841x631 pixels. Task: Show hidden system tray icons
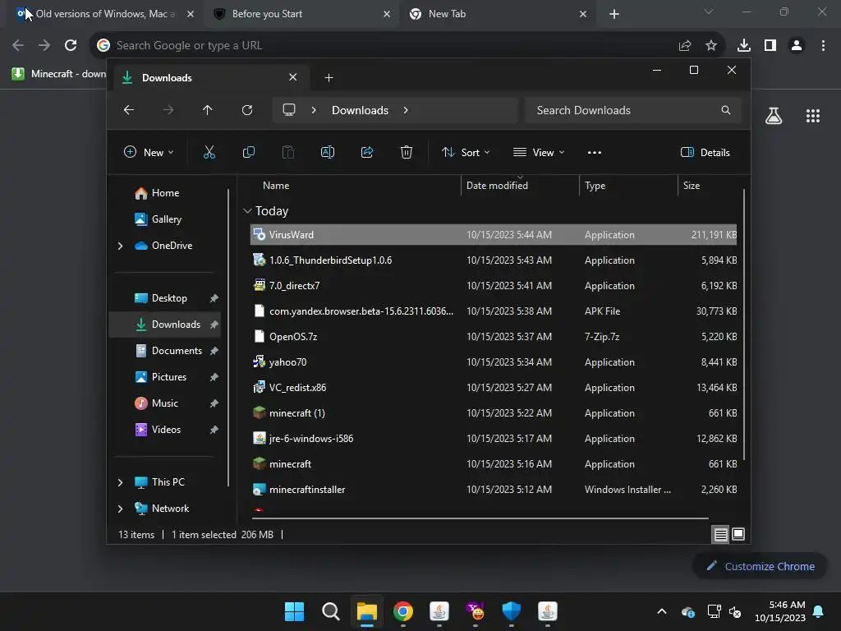pyautogui.click(x=662, y=611)
